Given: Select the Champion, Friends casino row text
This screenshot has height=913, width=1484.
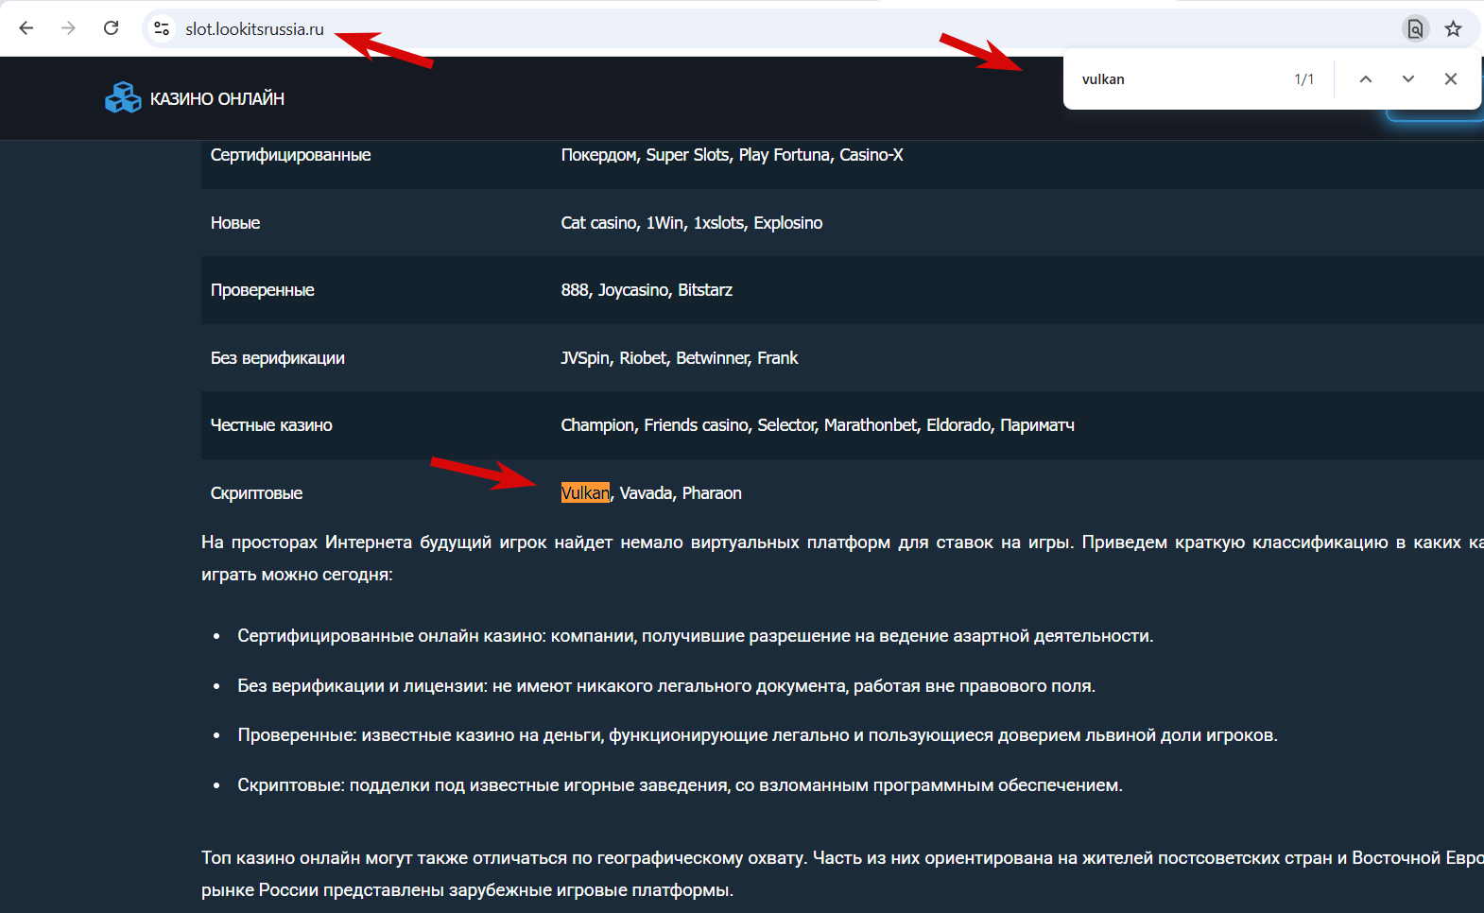Looking at the screenshot, I should coord(818,425).
